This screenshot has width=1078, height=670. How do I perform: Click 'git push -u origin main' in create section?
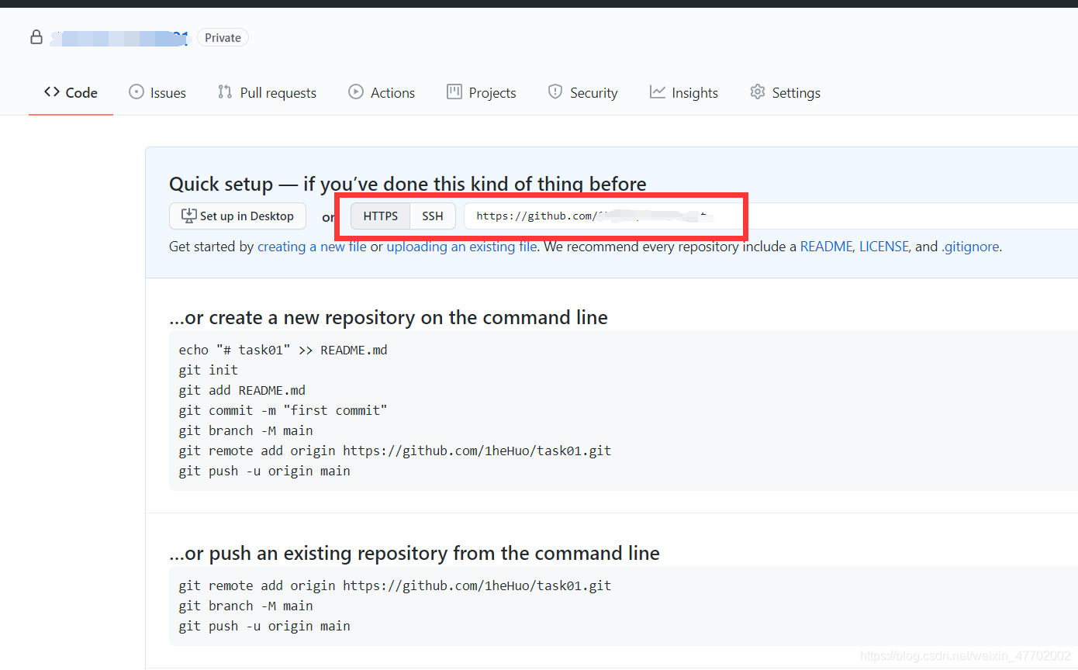coord(264,471)
